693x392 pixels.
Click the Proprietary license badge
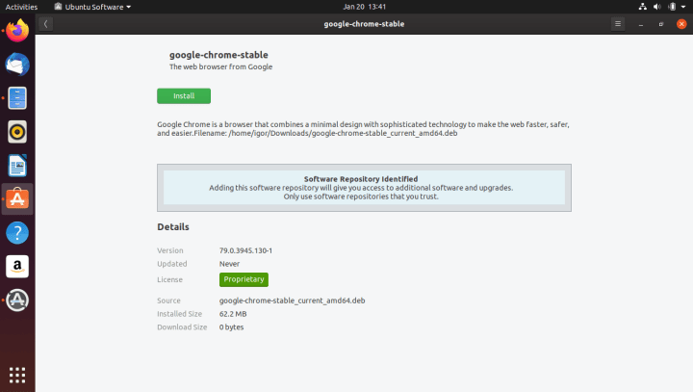244,279
